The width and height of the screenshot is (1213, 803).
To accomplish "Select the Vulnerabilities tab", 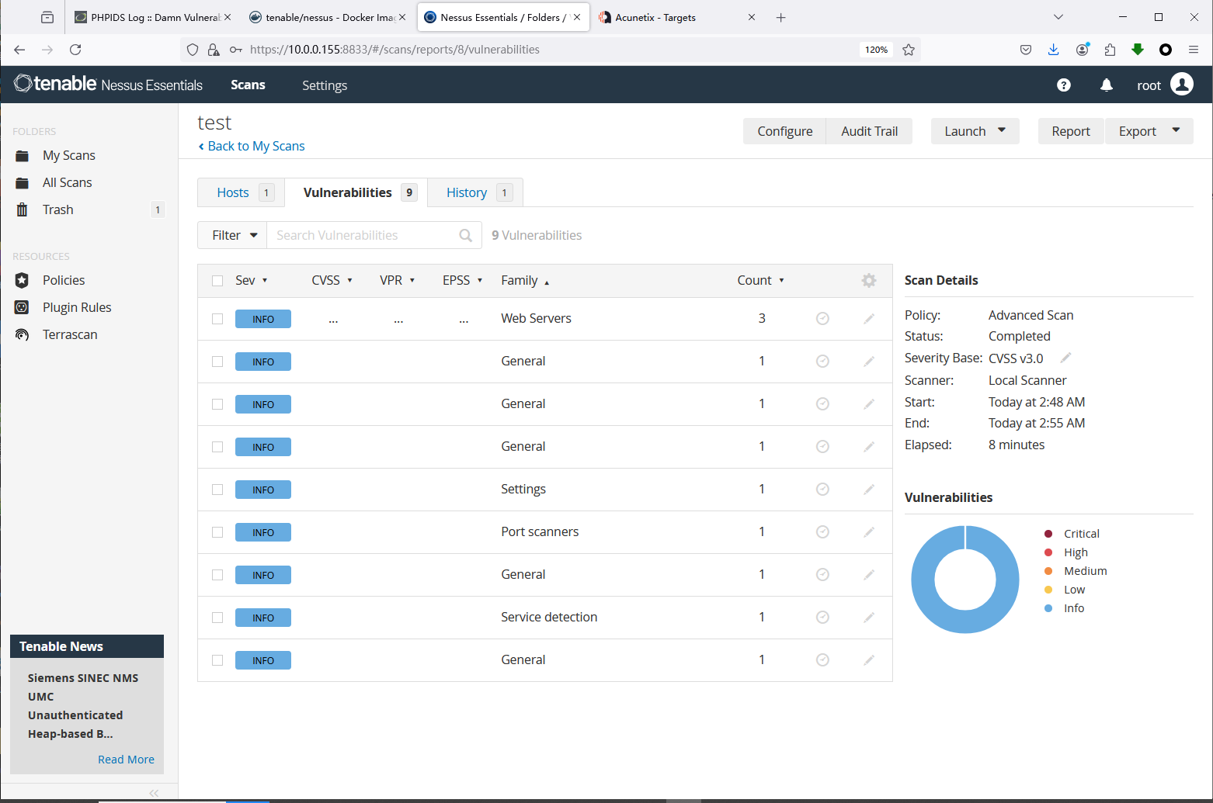I will [x=356, y=192].
